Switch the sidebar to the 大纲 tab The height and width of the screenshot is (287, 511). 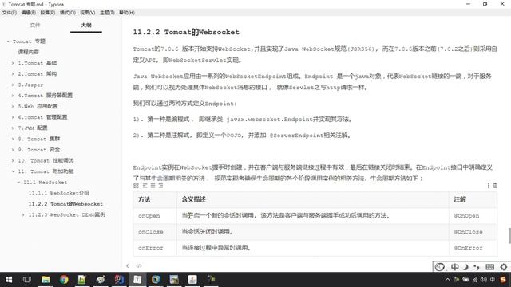click(86, 25)
